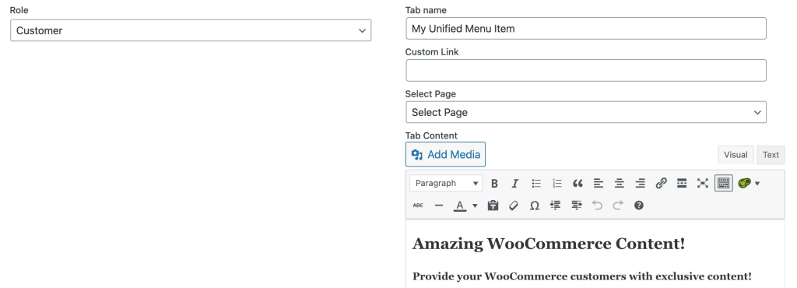The width and height of the screenshot is (797, 288).
Task: Apply blockquote formatting
Action: 578,184
